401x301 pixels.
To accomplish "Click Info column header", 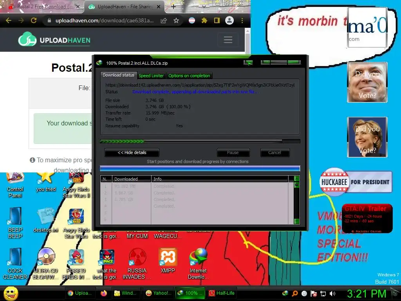I will click(x=220, y=179).
